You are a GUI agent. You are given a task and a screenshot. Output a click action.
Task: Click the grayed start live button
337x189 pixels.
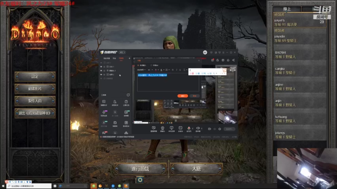tap(229, 129)
